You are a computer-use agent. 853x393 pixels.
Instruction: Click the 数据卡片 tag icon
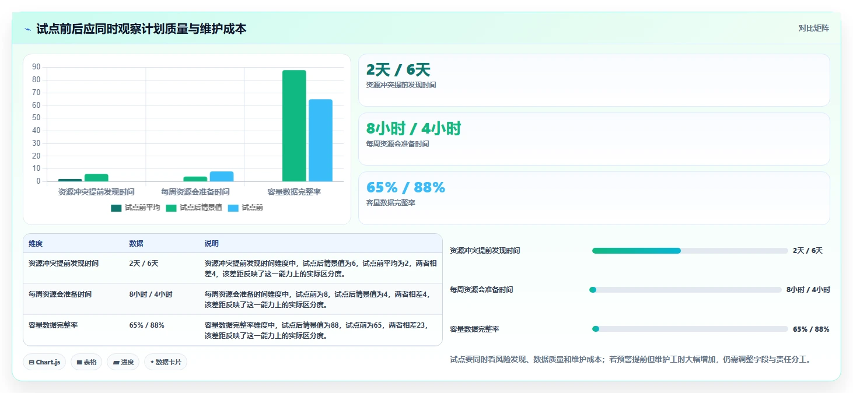coord(152,362)
